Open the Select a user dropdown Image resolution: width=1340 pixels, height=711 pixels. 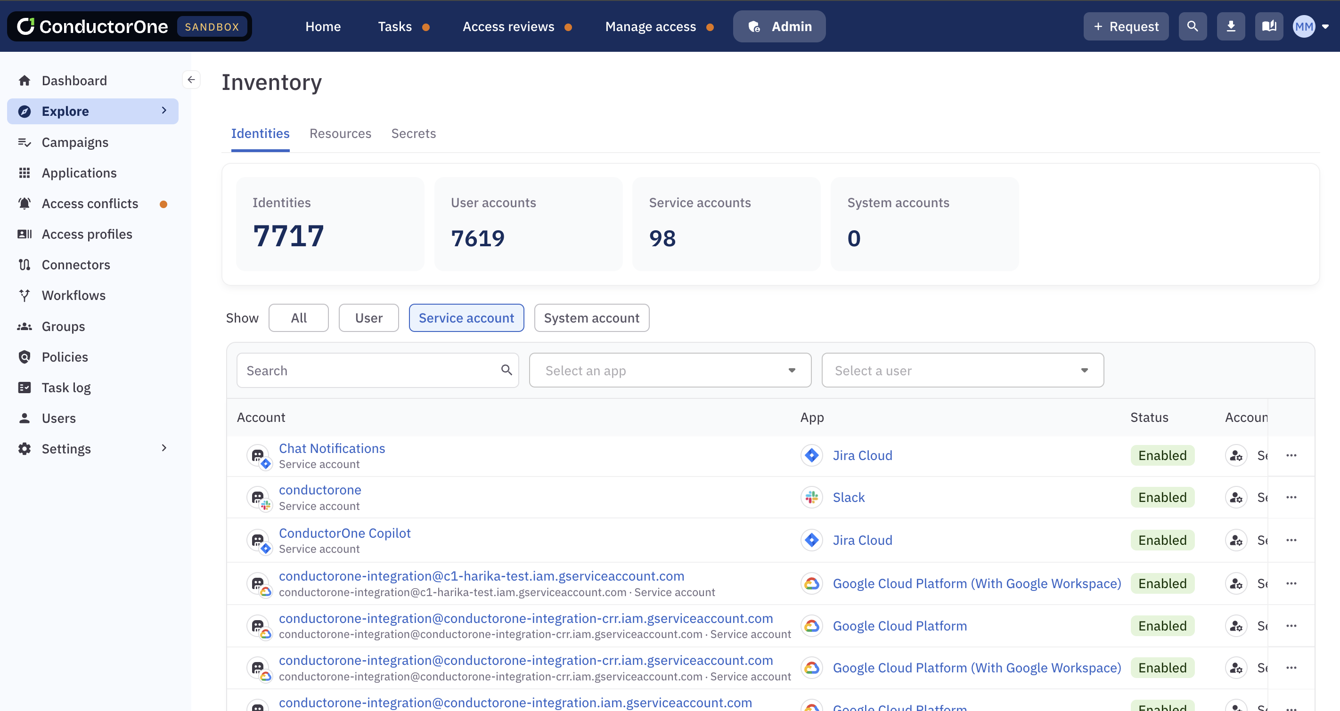click(x=962, y=370)
